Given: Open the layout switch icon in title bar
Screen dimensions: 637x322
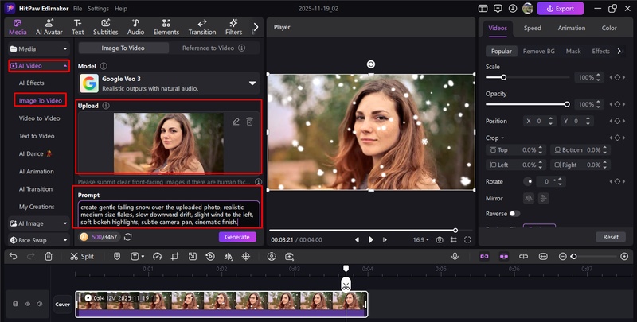Looking at the screenshot, I should pyautogui.click(x=483, y=8).
